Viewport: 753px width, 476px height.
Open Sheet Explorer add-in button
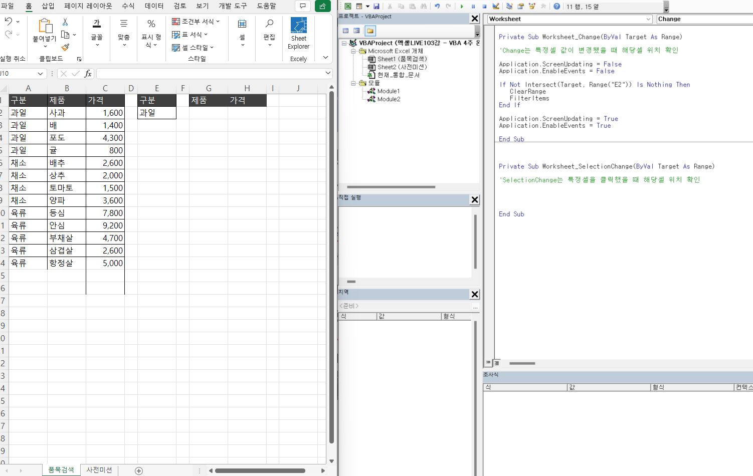[x=299, y=33]
